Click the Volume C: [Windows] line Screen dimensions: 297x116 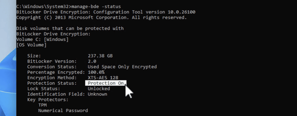42,40
